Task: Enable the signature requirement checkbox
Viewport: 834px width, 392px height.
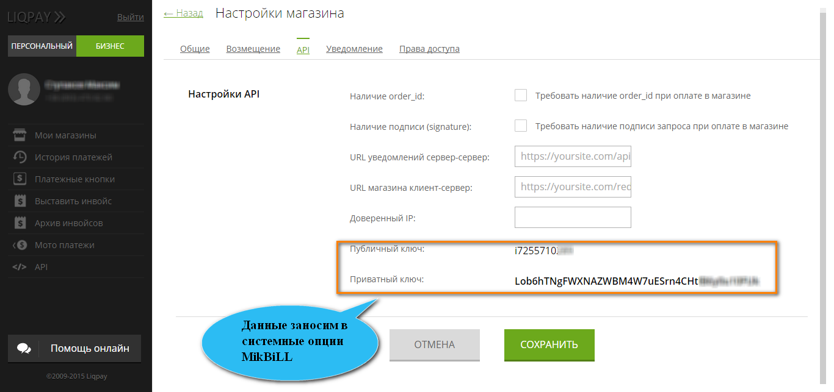Action: pos(521,126)
